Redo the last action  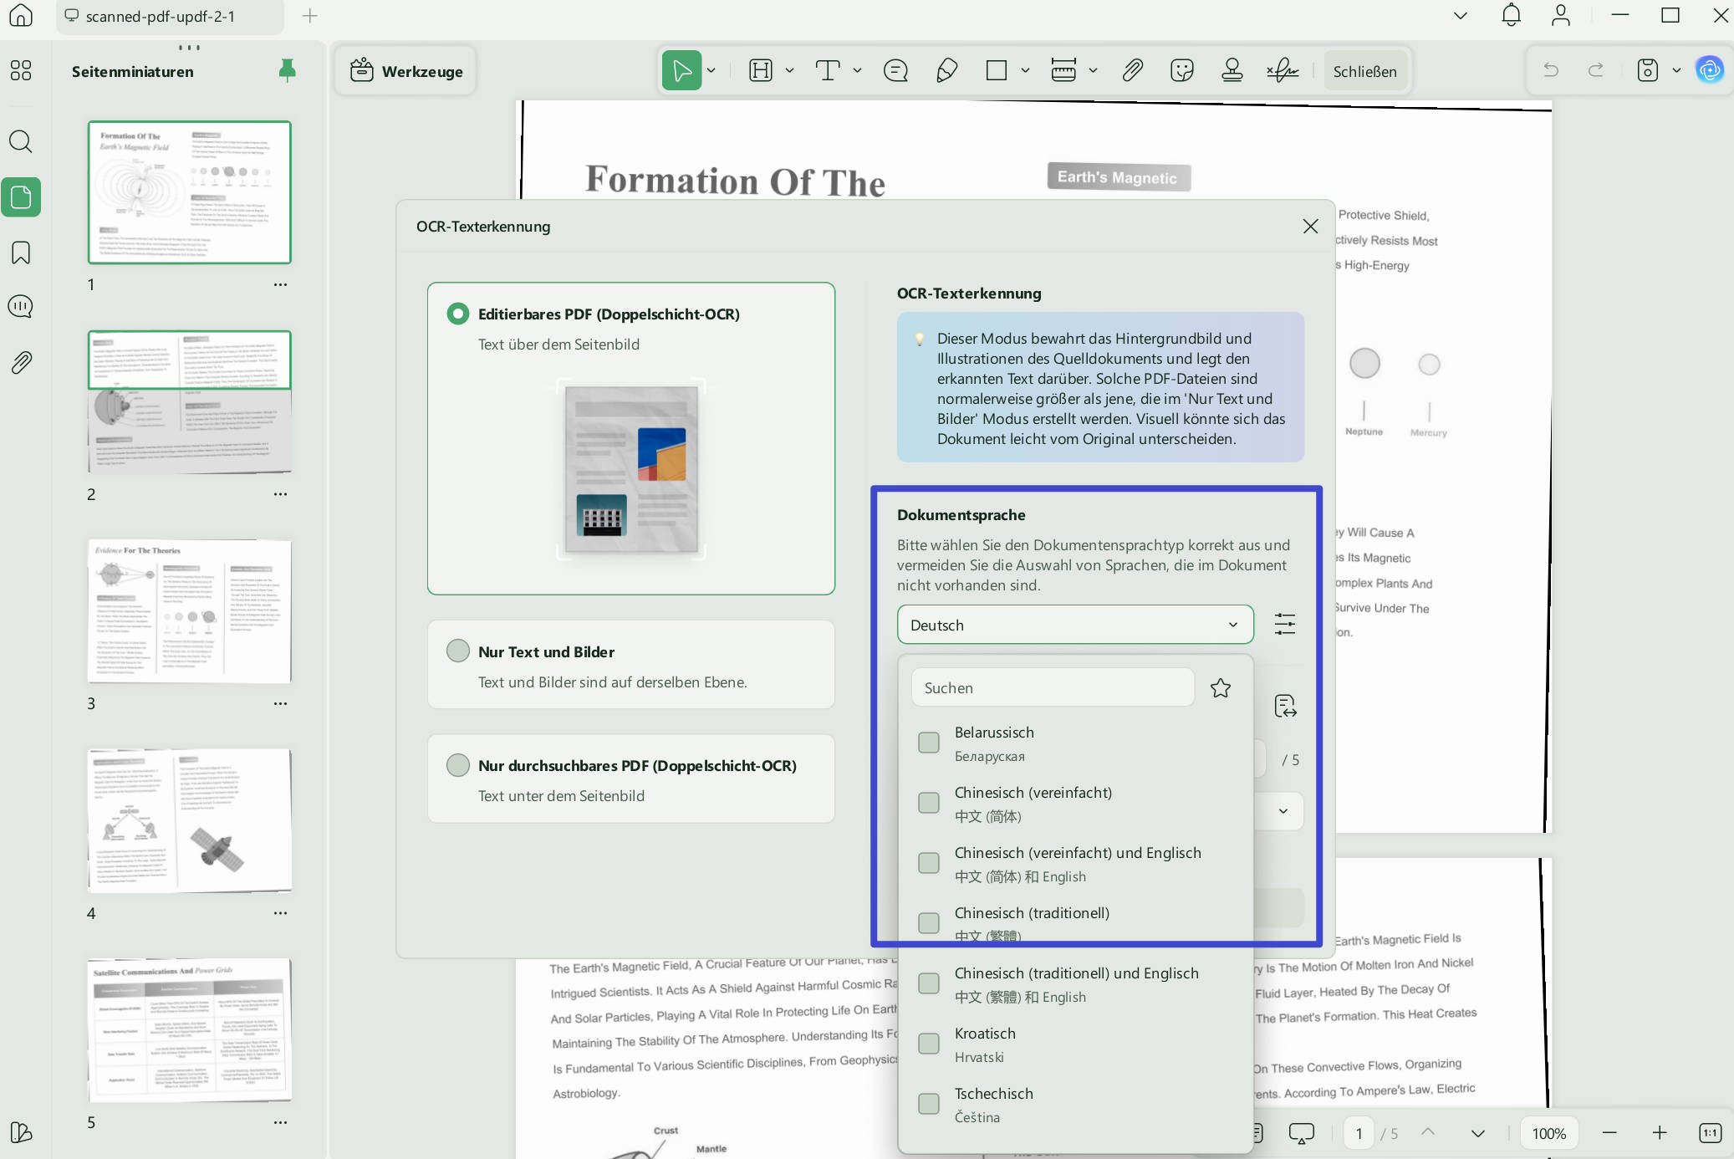pos(1596,70)
